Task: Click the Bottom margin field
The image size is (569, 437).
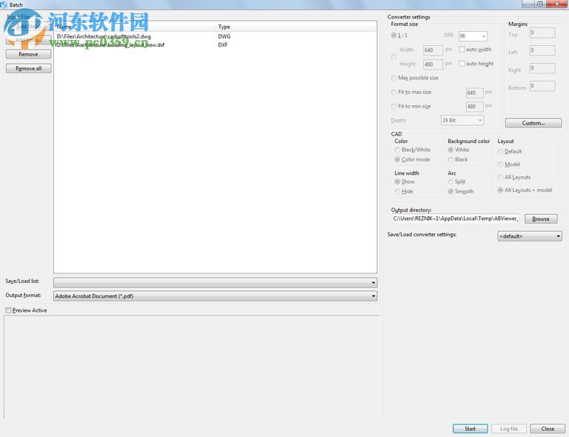Action: 542,86
